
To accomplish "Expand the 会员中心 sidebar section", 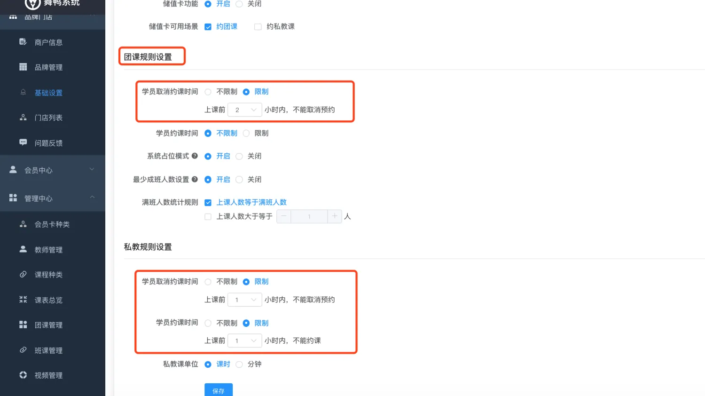I will pyautogui.click(x=92, y=169).
